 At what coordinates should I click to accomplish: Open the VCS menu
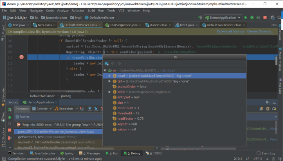[x=121, y=11]
